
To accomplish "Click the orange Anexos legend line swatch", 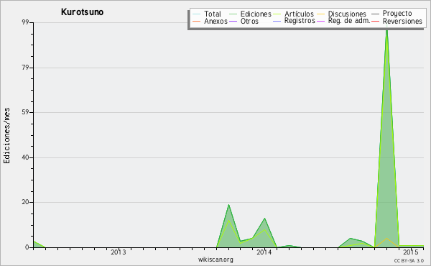I will 197,22.
